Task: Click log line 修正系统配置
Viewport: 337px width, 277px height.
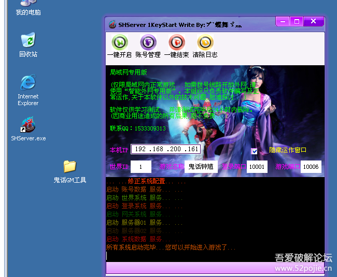Action: point(146,181)
